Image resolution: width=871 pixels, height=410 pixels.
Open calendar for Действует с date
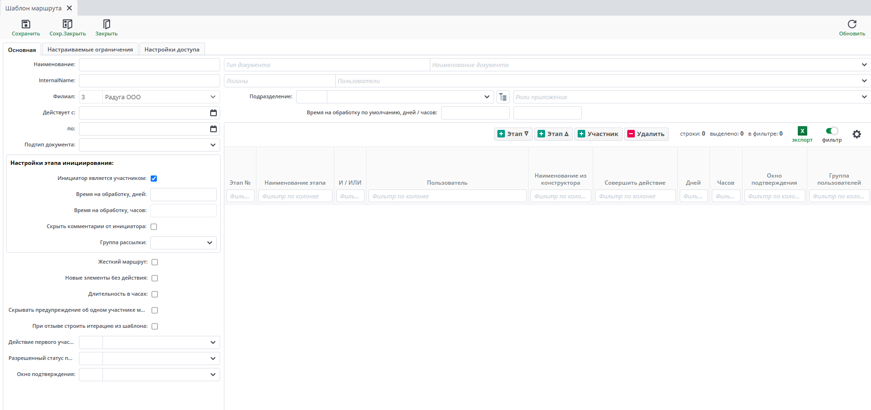[x=213, y=113]
